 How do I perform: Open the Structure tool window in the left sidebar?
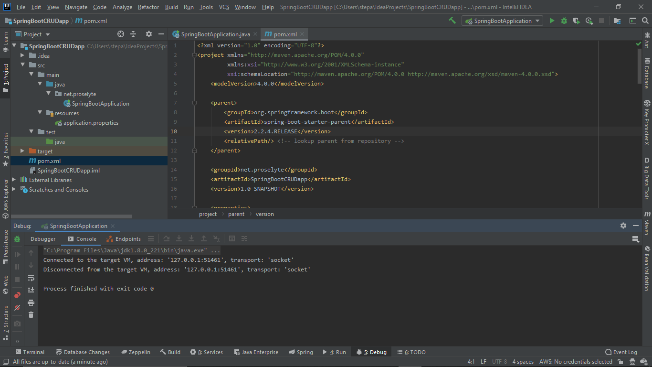[5, 322]
